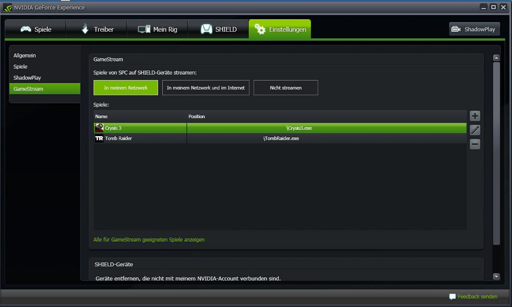Image resolution: width=512 pixels, height=307 pixels.
Task: Select the Tomb Raider row
Action: click(x=280, y=139)
